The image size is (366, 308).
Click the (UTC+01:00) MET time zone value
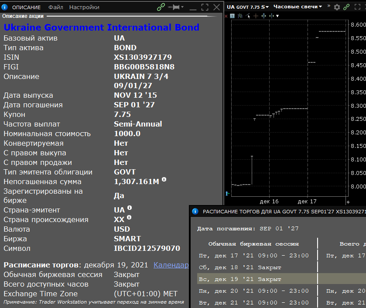pyautogui.click(x=146, y=294)
